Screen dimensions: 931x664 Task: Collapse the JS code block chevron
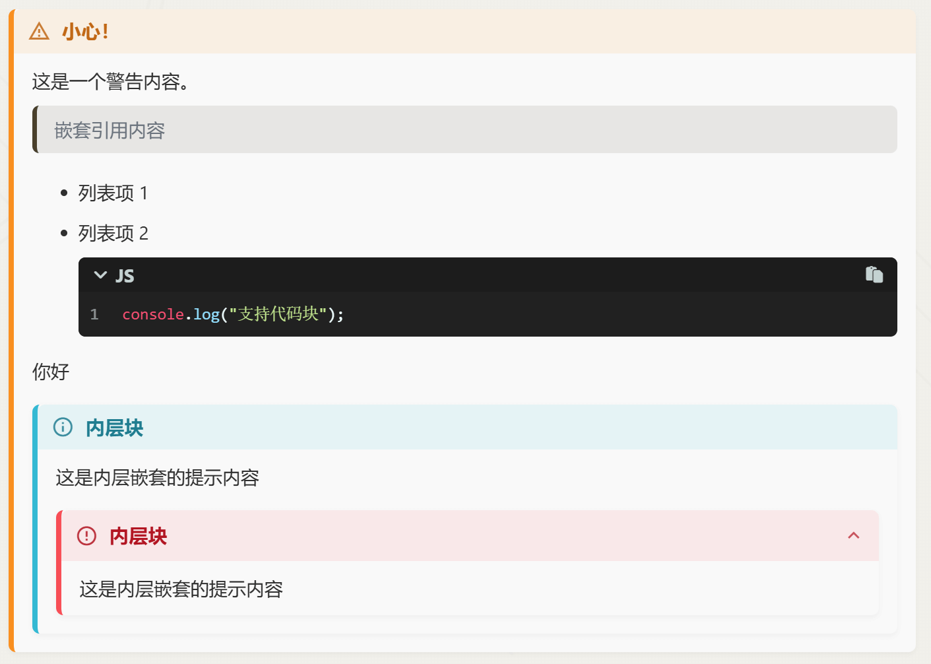(100, 275)
